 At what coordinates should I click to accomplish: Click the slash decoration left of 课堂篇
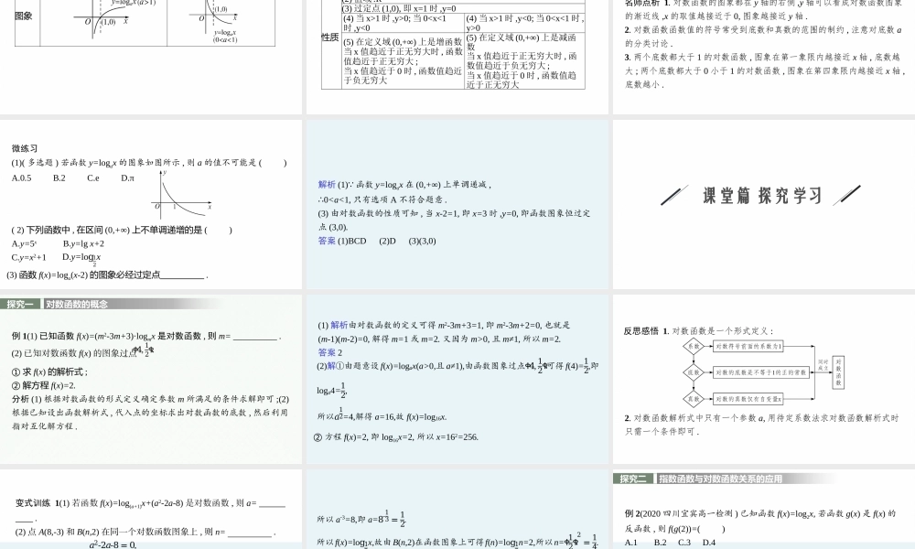click(x=673, y=195)
